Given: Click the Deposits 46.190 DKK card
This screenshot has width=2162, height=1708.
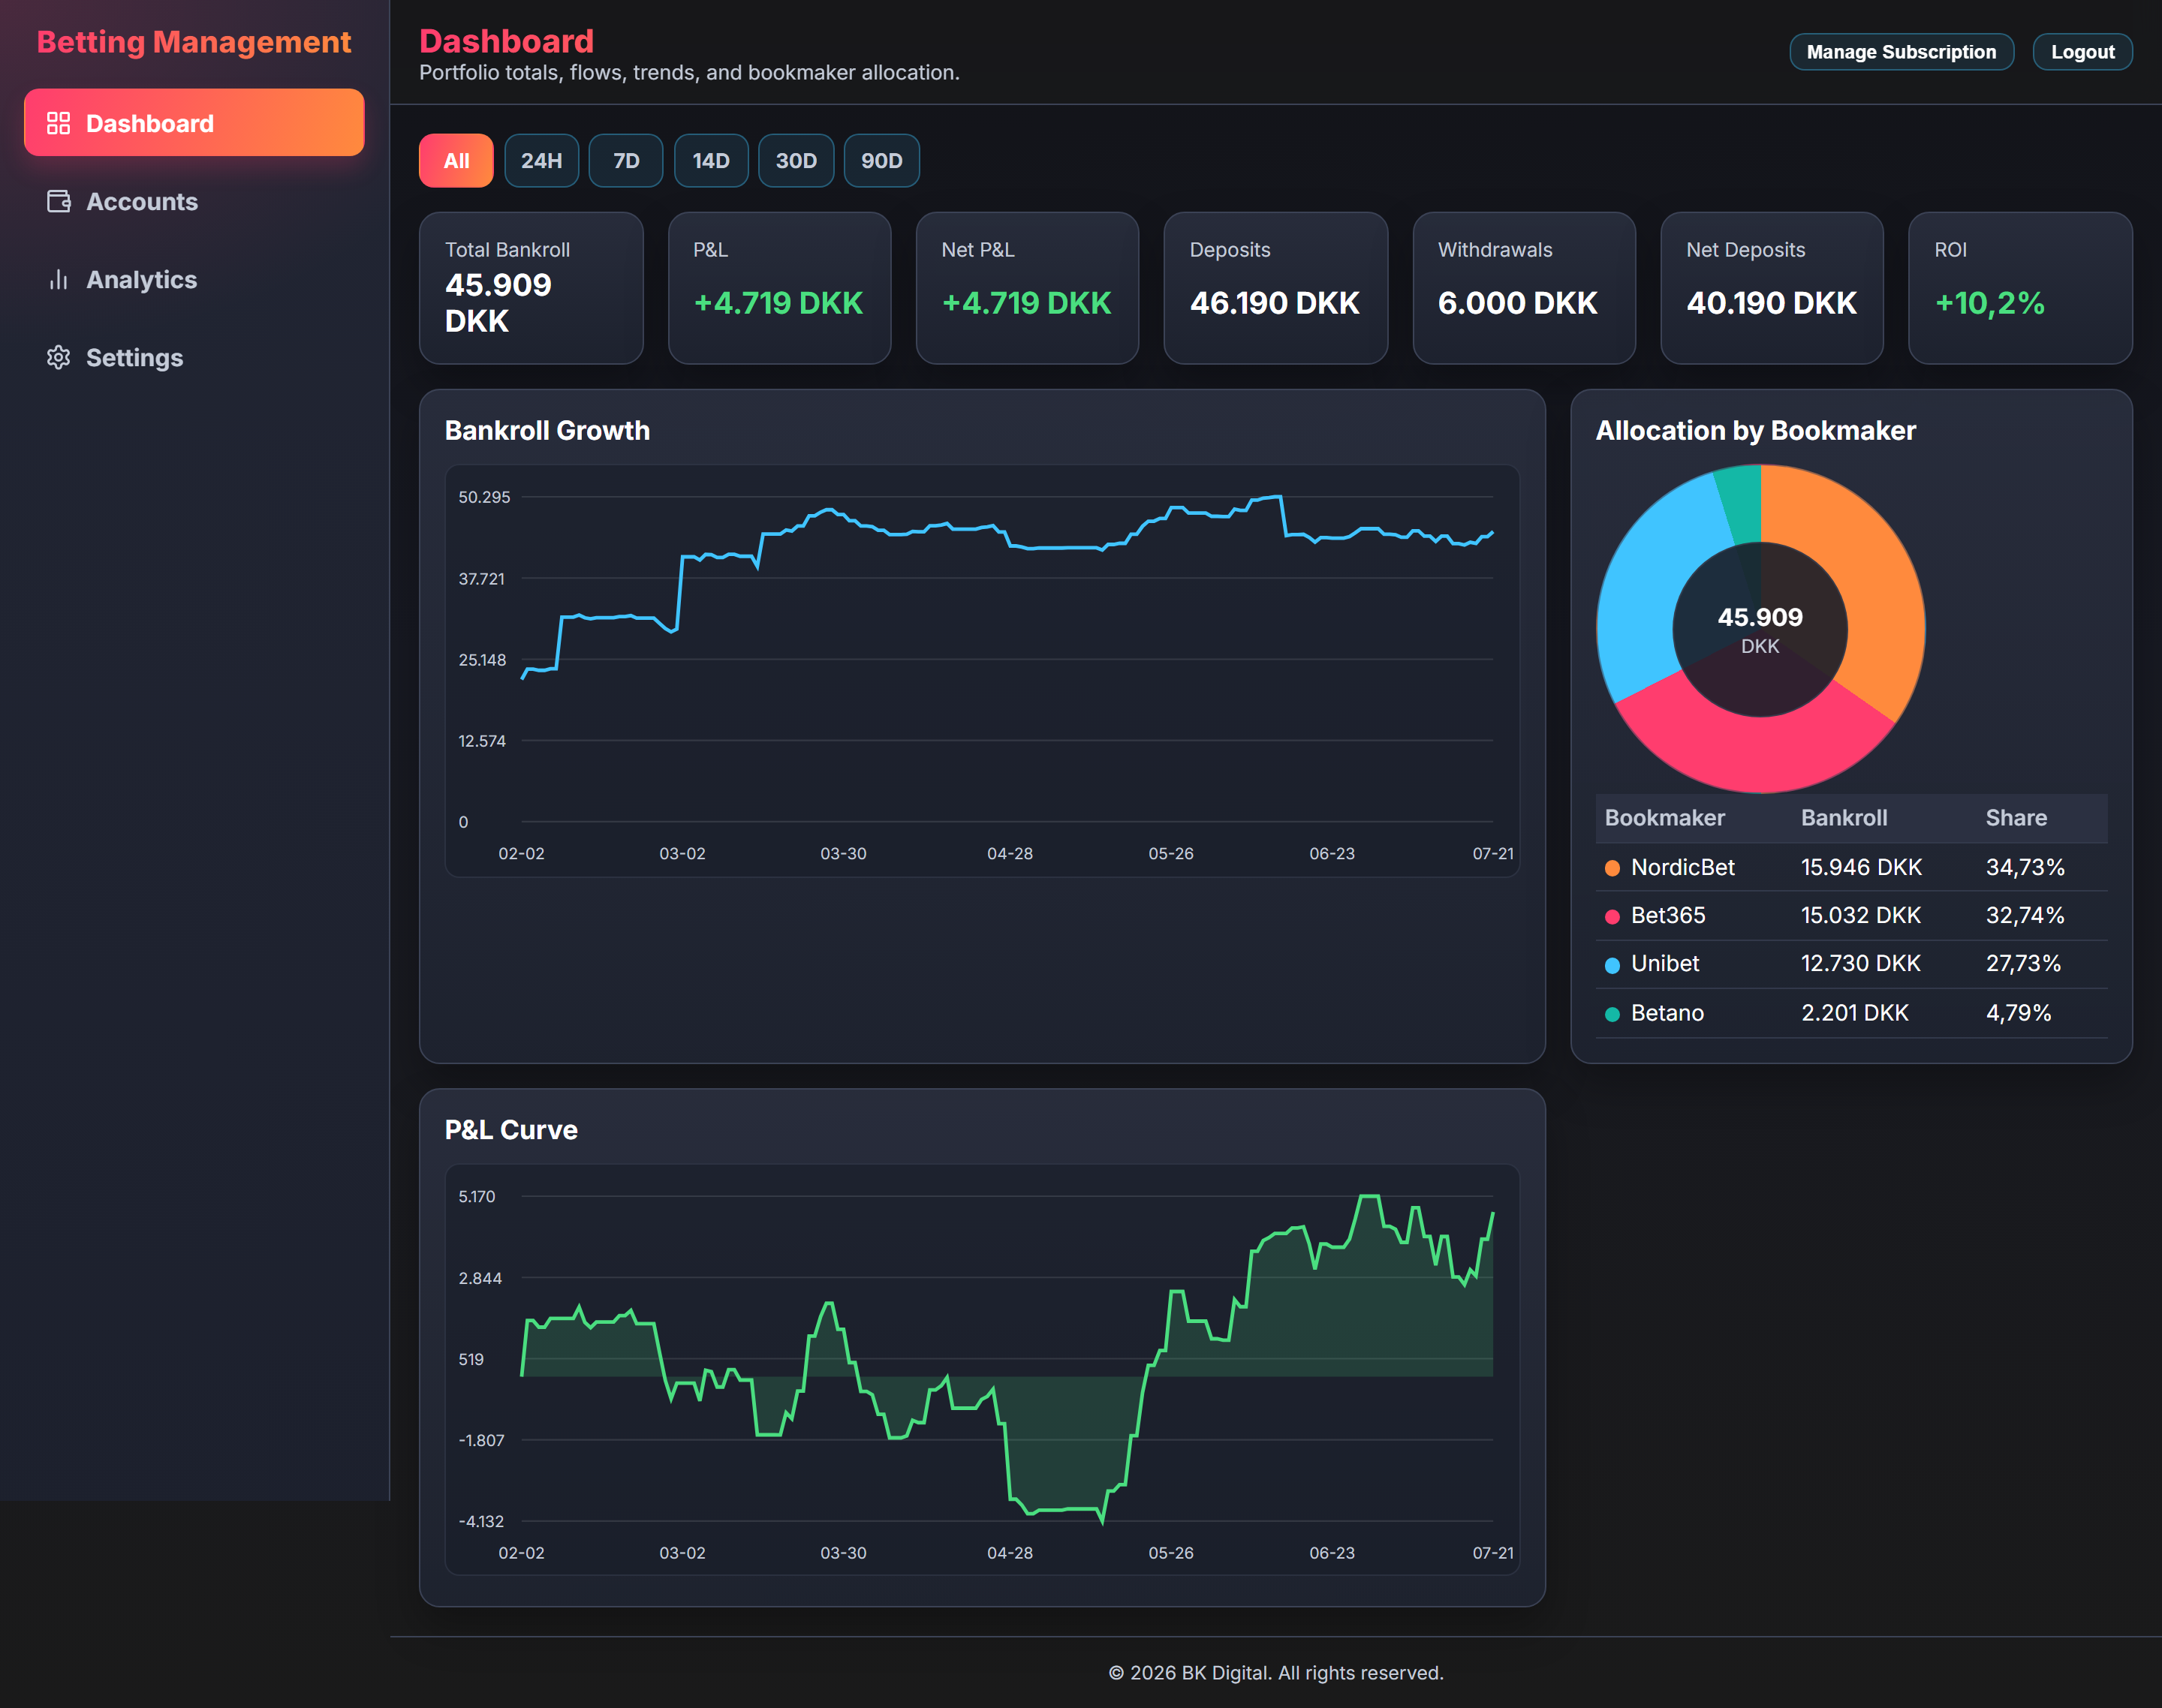Looking at the screenshot, I should [1275, 288].
